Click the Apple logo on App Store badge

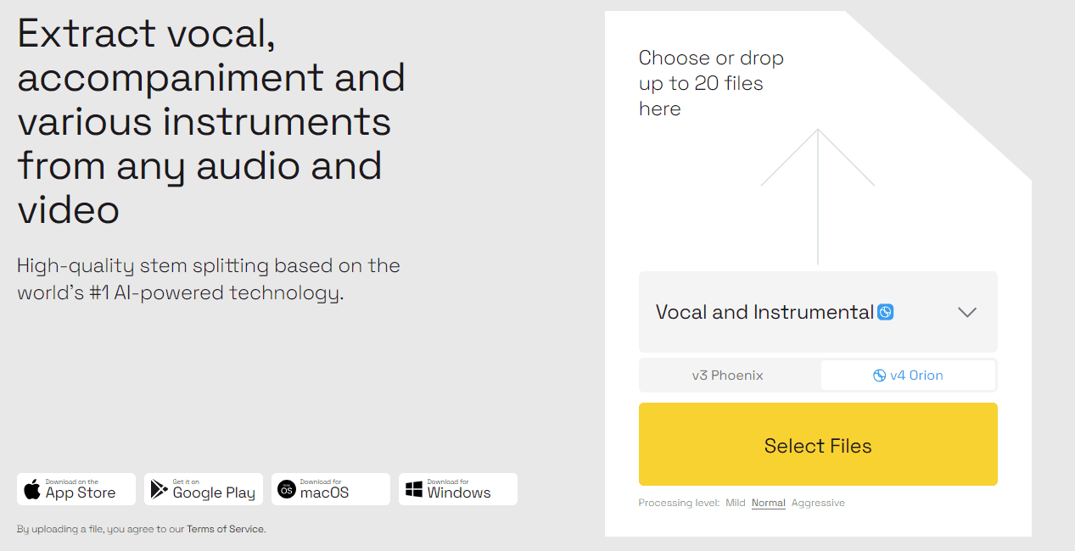pyautogui.click(x=32, y=489)
